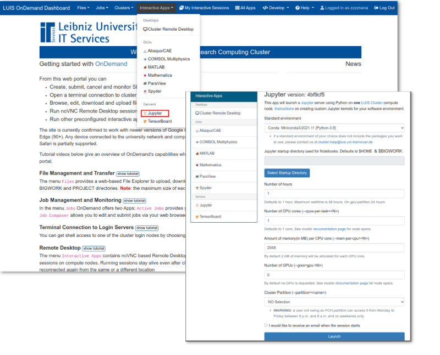This screenshot has height=355, width=440.
Task: Show tutorial for Job Management and Monitoring
Action: [134, 201]
